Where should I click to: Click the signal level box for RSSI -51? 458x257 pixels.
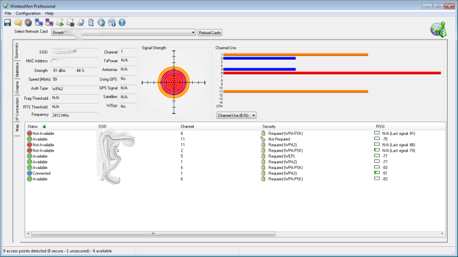point(377,173)
